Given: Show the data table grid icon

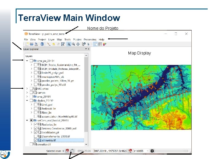Looking at the screenshot, I should (x=100, y=44).
